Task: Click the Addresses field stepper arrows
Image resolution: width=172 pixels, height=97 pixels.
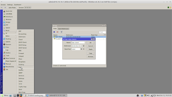Action: pos(84,46)
